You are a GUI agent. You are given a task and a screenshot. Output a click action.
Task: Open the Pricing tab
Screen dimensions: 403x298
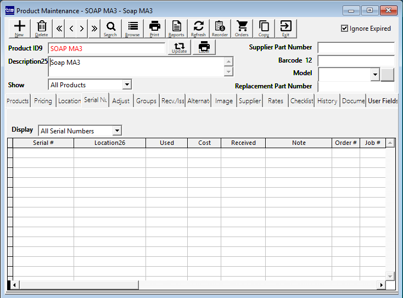[x=43, y=101]
